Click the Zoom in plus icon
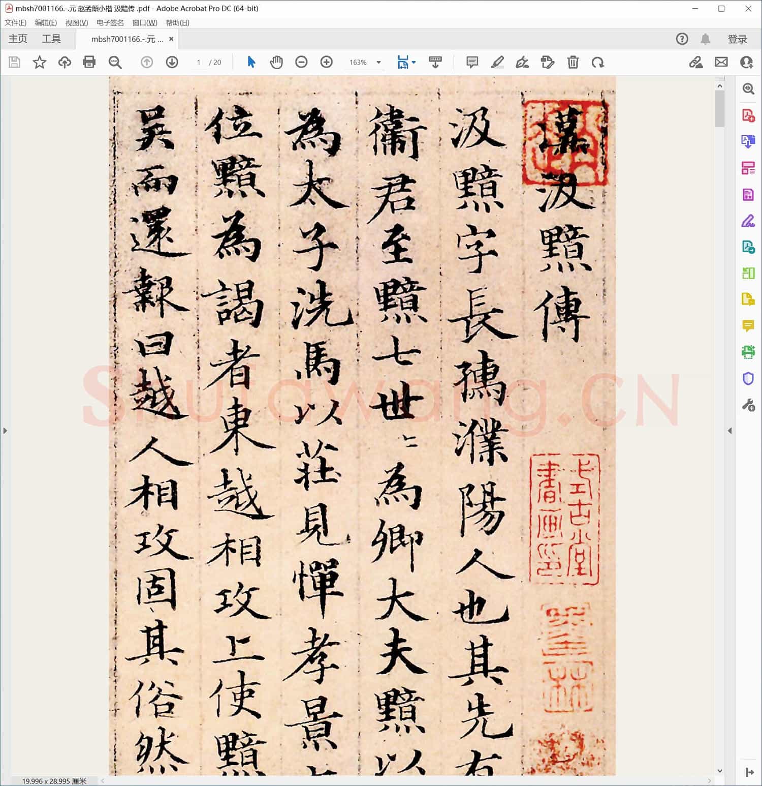 [x=327, y=62]
